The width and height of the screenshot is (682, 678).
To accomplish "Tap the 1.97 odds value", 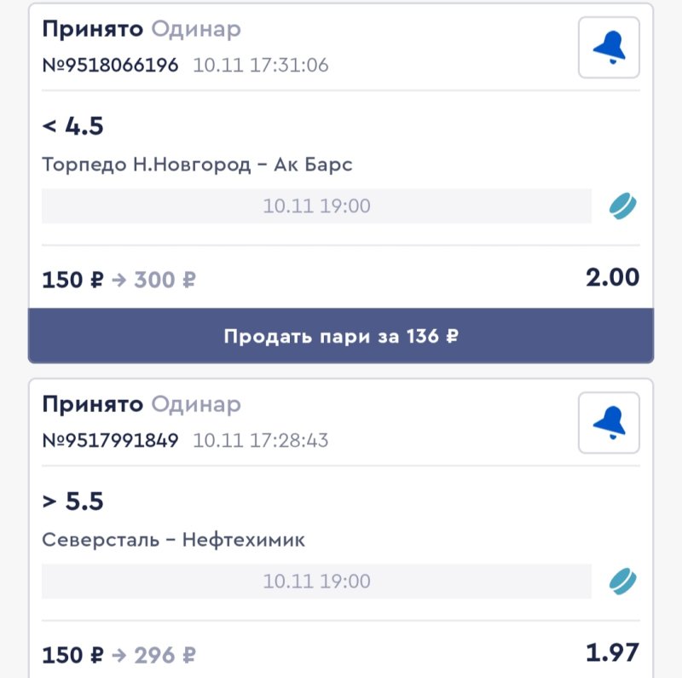I will pos(612,653).
